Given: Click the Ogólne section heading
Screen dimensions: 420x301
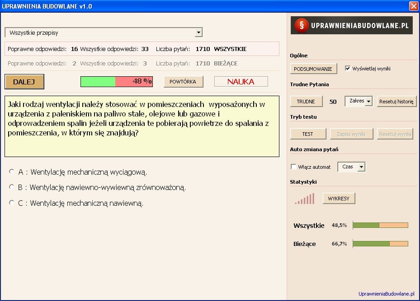Looking at the screenshot, I should tap(299, 56).
